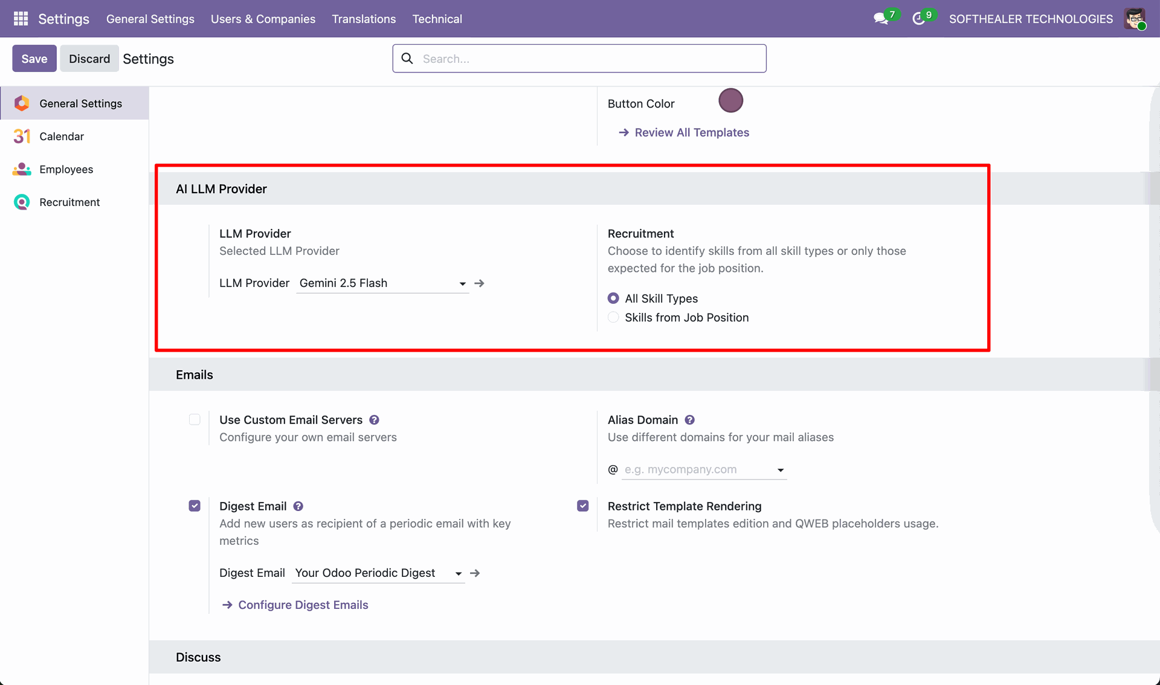Screen dimensions: 1160x685
Task: Click the Digest Email help question icon
Action: point(298,506)
